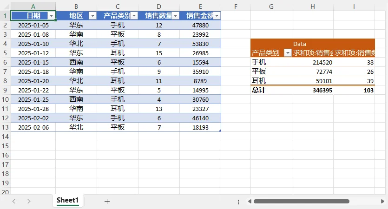Image resolution: width=388 pixels, height=209 pixels.
Task: Select column D header
Action: 159,7
